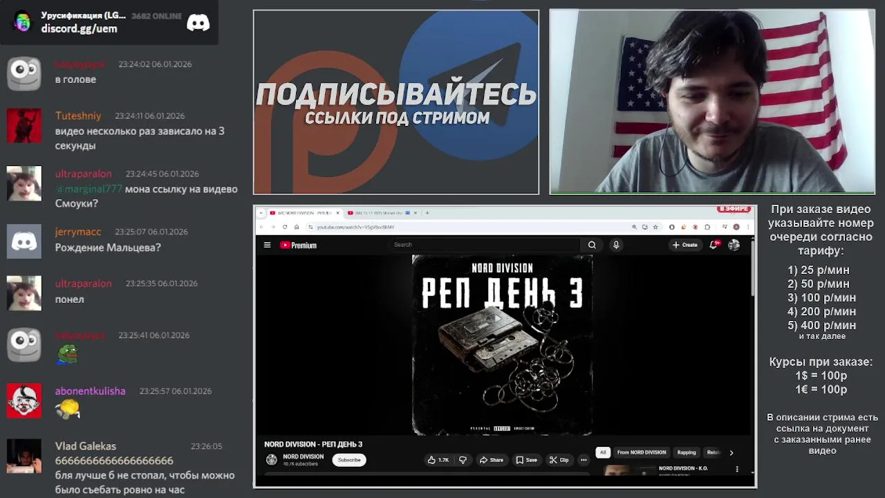Screen dimensions: 885x498
Task: Click the РЕП ДЕНЬ 3 video player
Action: [503, 345]
